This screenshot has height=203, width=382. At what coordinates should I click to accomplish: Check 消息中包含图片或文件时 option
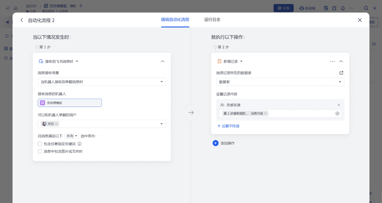(40, 151)
